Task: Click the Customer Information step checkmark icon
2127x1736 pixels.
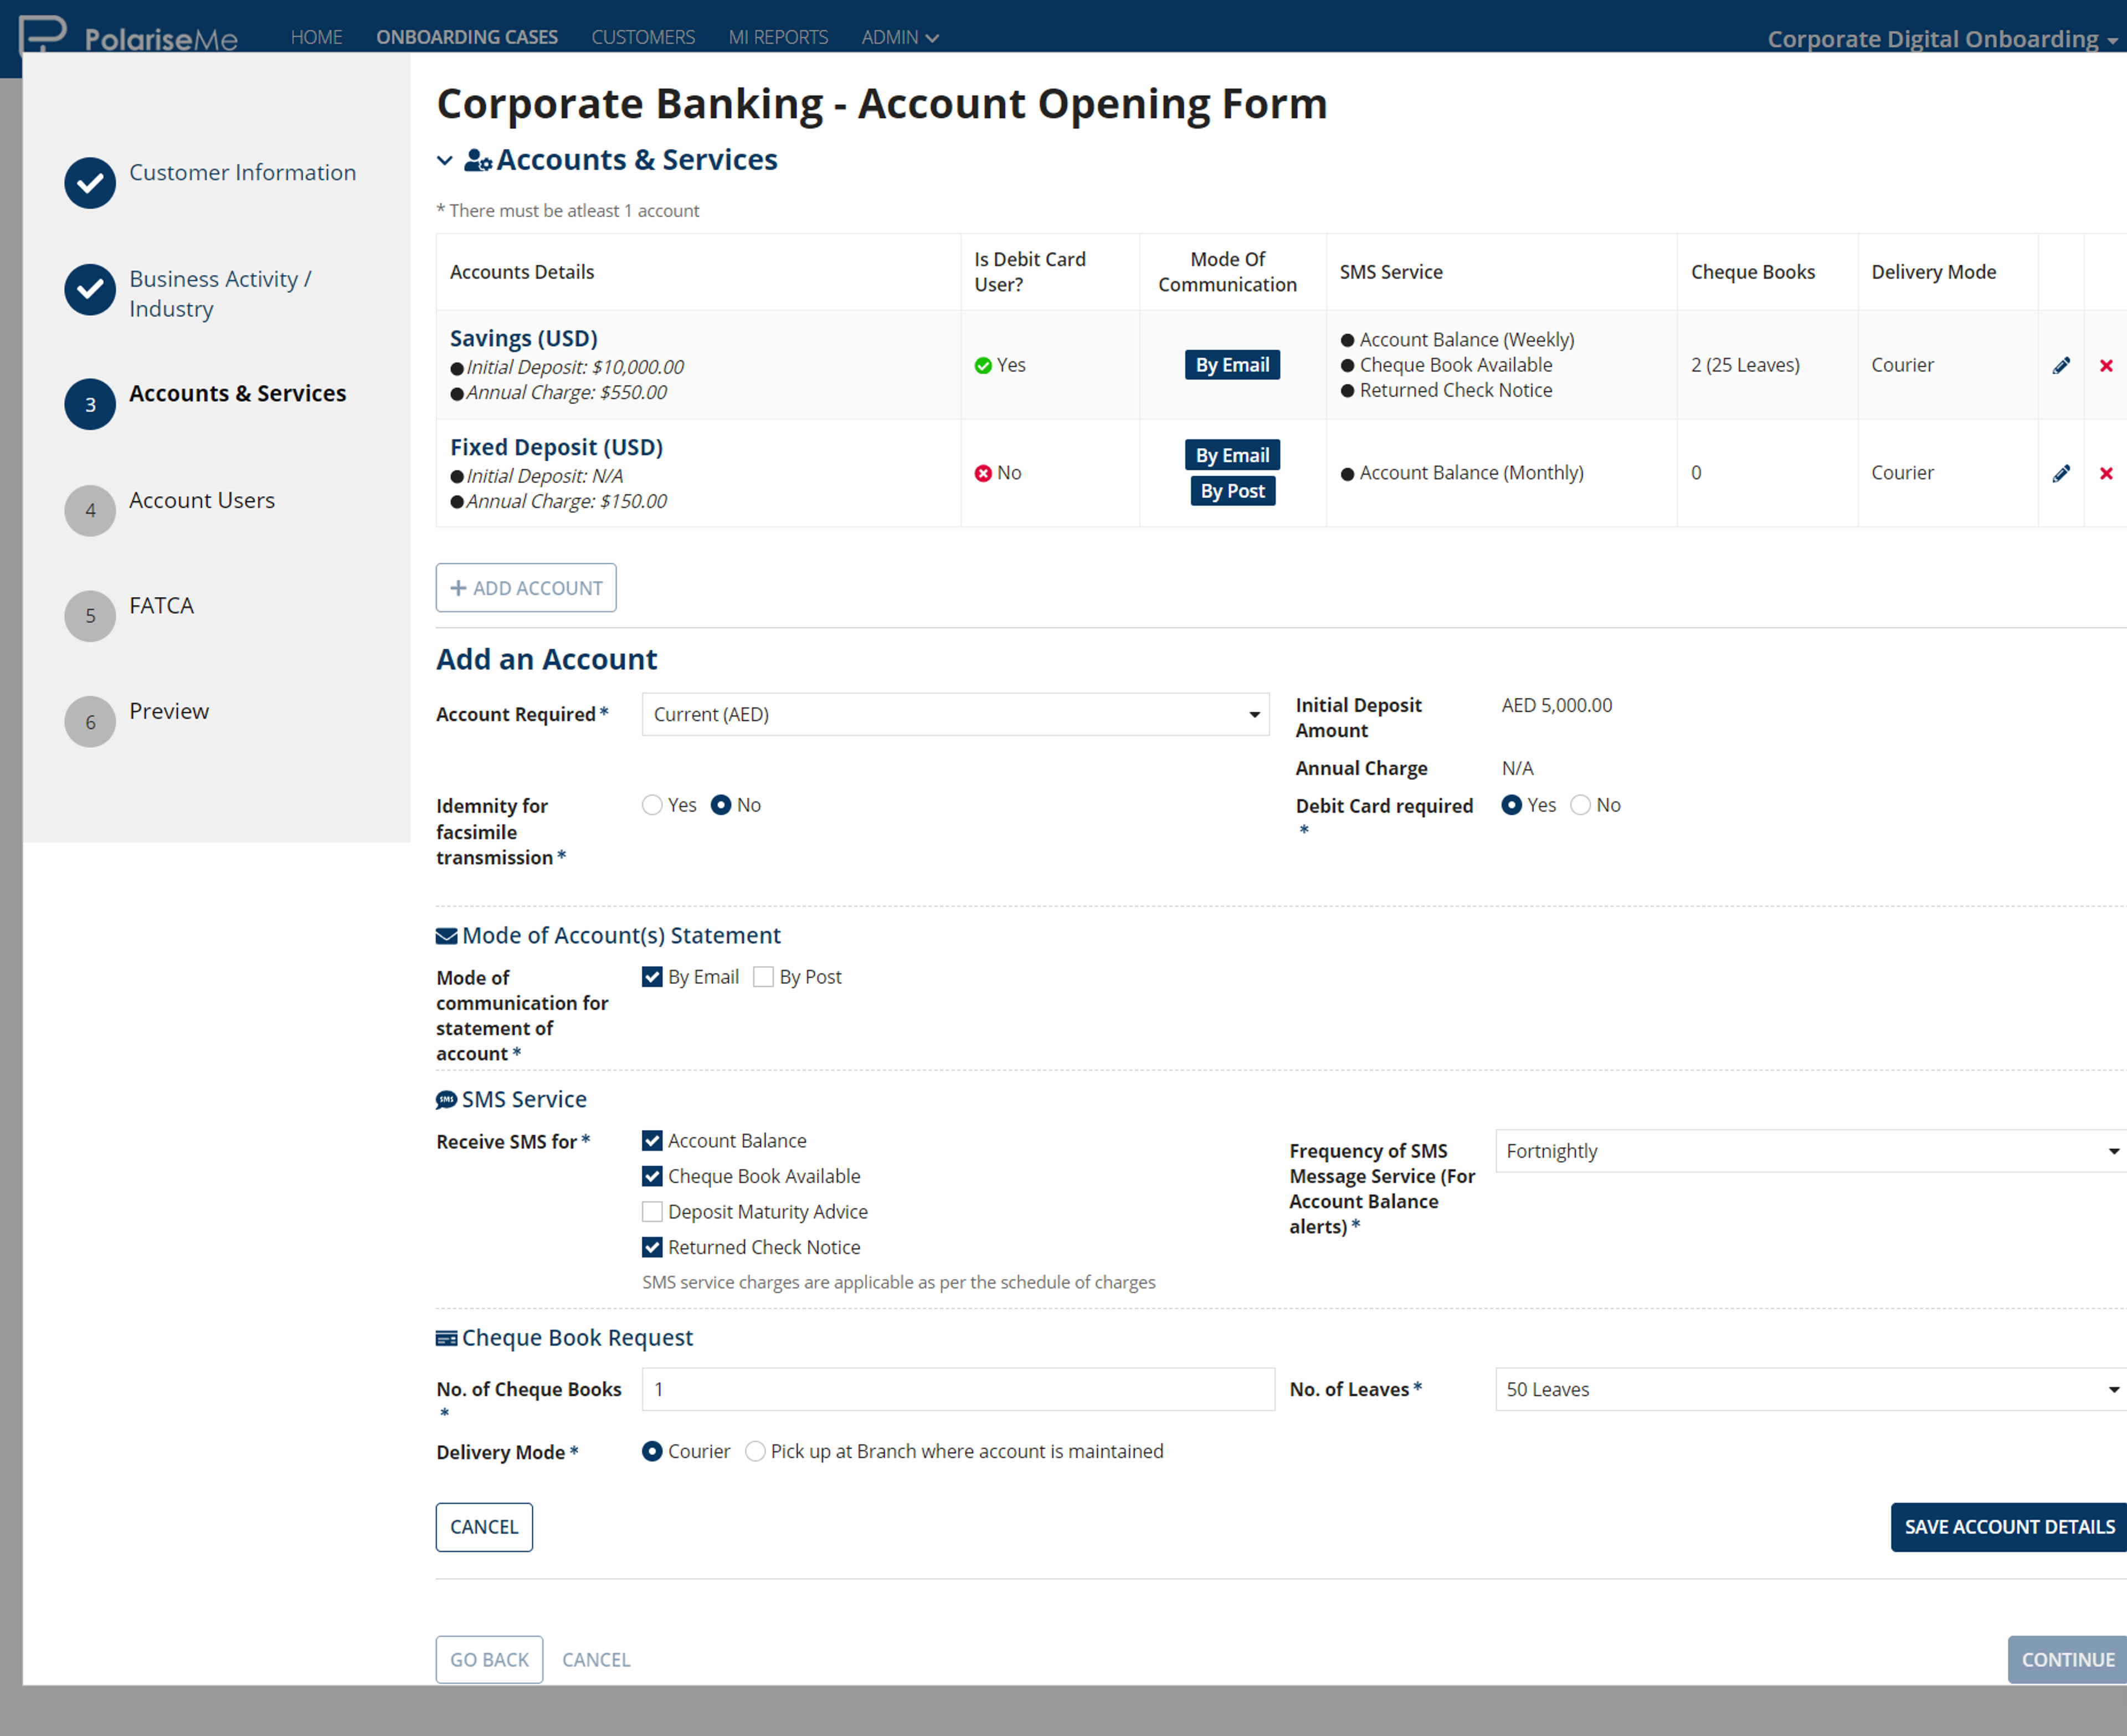Action: (90, 183)
